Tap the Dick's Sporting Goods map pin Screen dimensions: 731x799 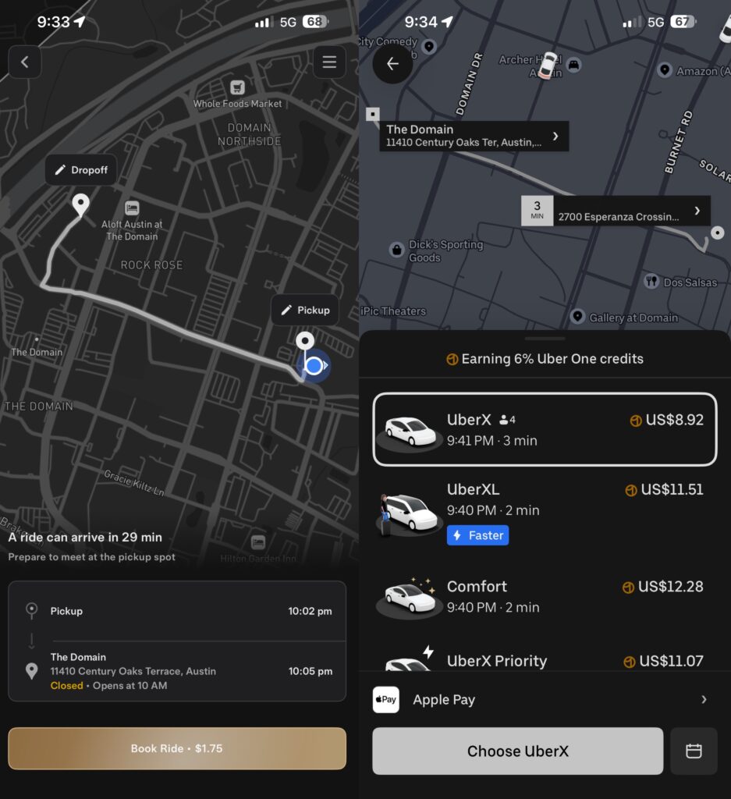click(x=397, y=250)
